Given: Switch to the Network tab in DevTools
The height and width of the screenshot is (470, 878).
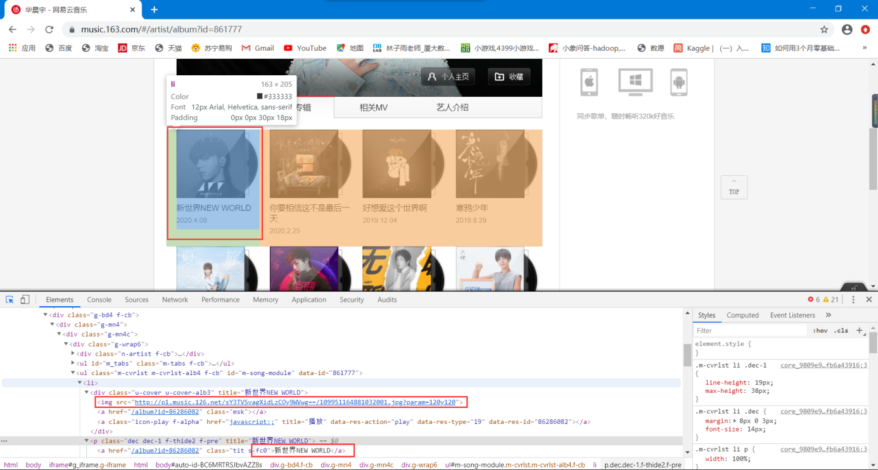Looking at the screenshot, I should (175, 300).
